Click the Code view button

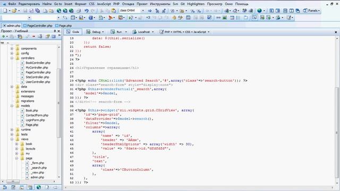(73, 32)
